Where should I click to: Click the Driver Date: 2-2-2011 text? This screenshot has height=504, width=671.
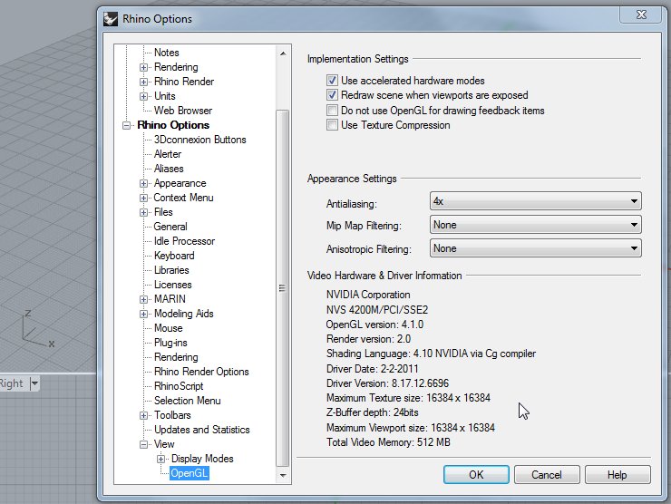[373, 369]
